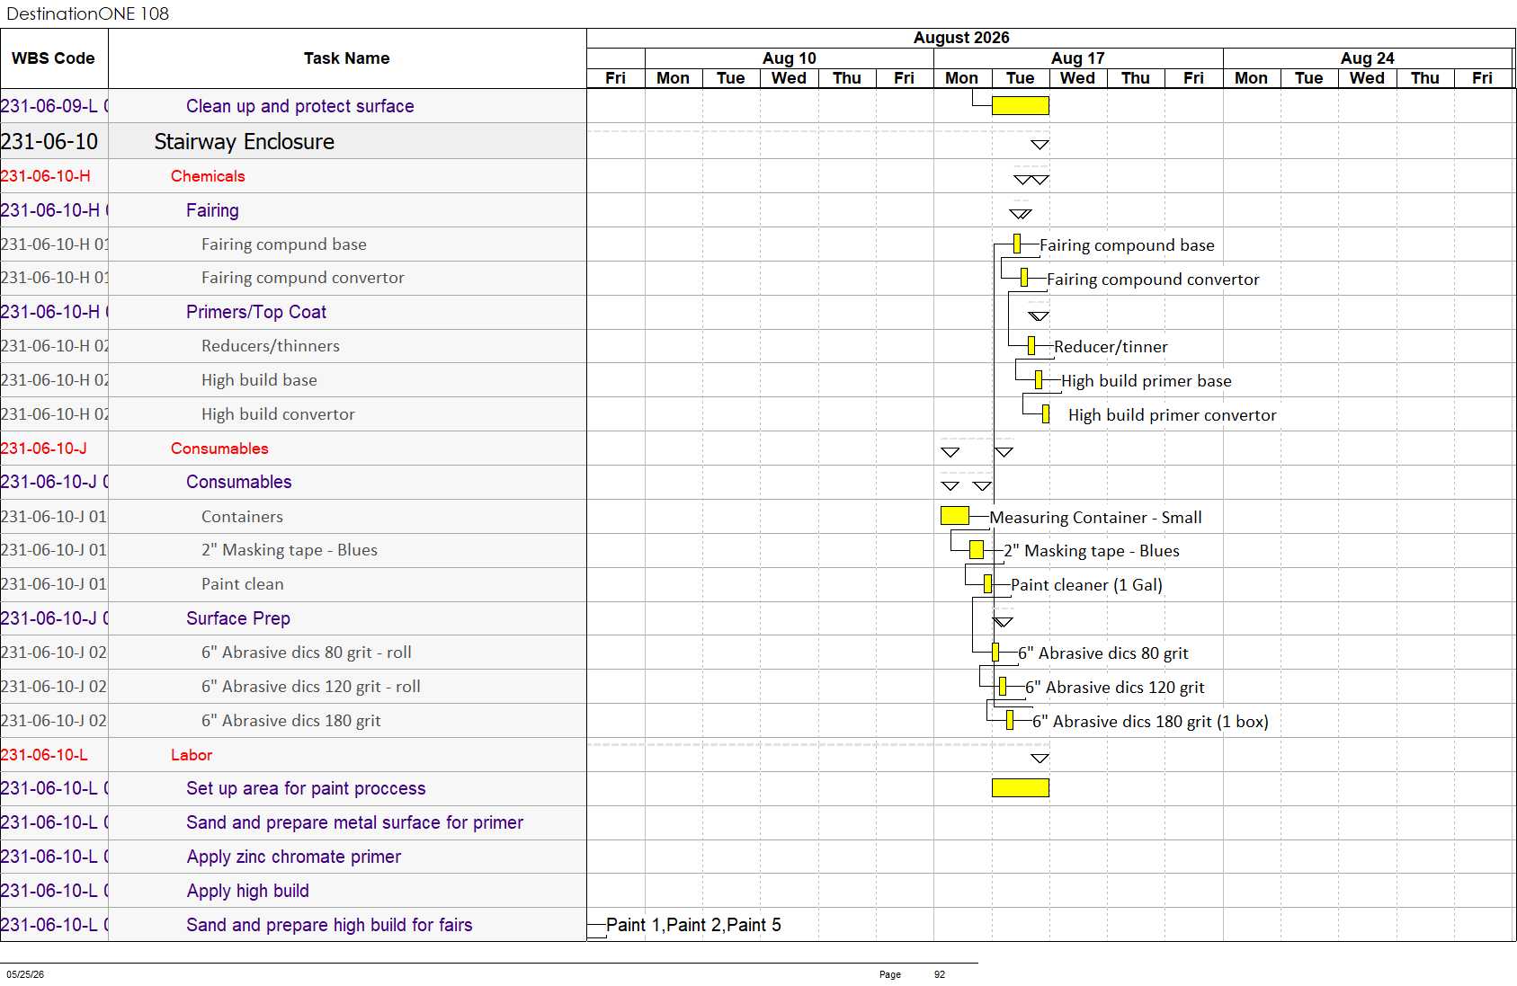1517x986 pixels.
Task: Select the Paint cleaner task bar
Action: click(x=988, y=584)
